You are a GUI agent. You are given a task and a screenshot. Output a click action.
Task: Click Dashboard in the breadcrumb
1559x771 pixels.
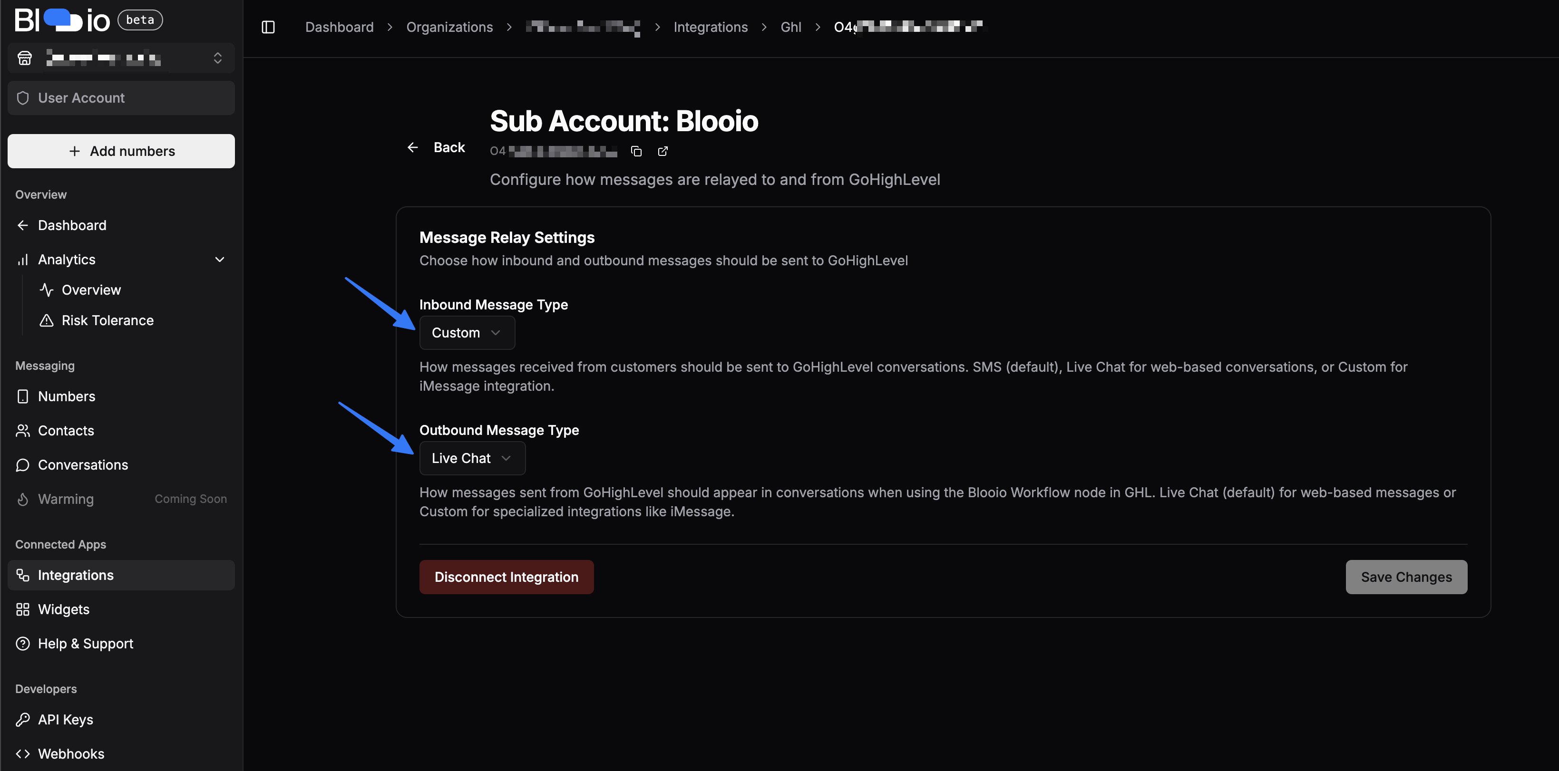[339, 27]
